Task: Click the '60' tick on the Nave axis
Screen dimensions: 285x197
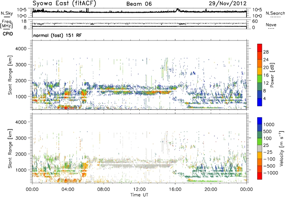Action: point(255,21)
